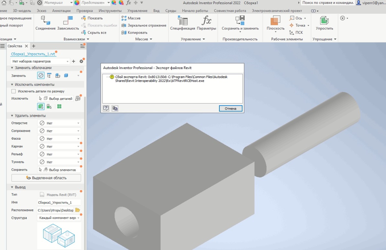Switch to the Инструменты ribbon tab

pos(110,11)
